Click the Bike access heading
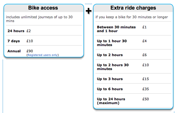 click(x=43, y=8)
